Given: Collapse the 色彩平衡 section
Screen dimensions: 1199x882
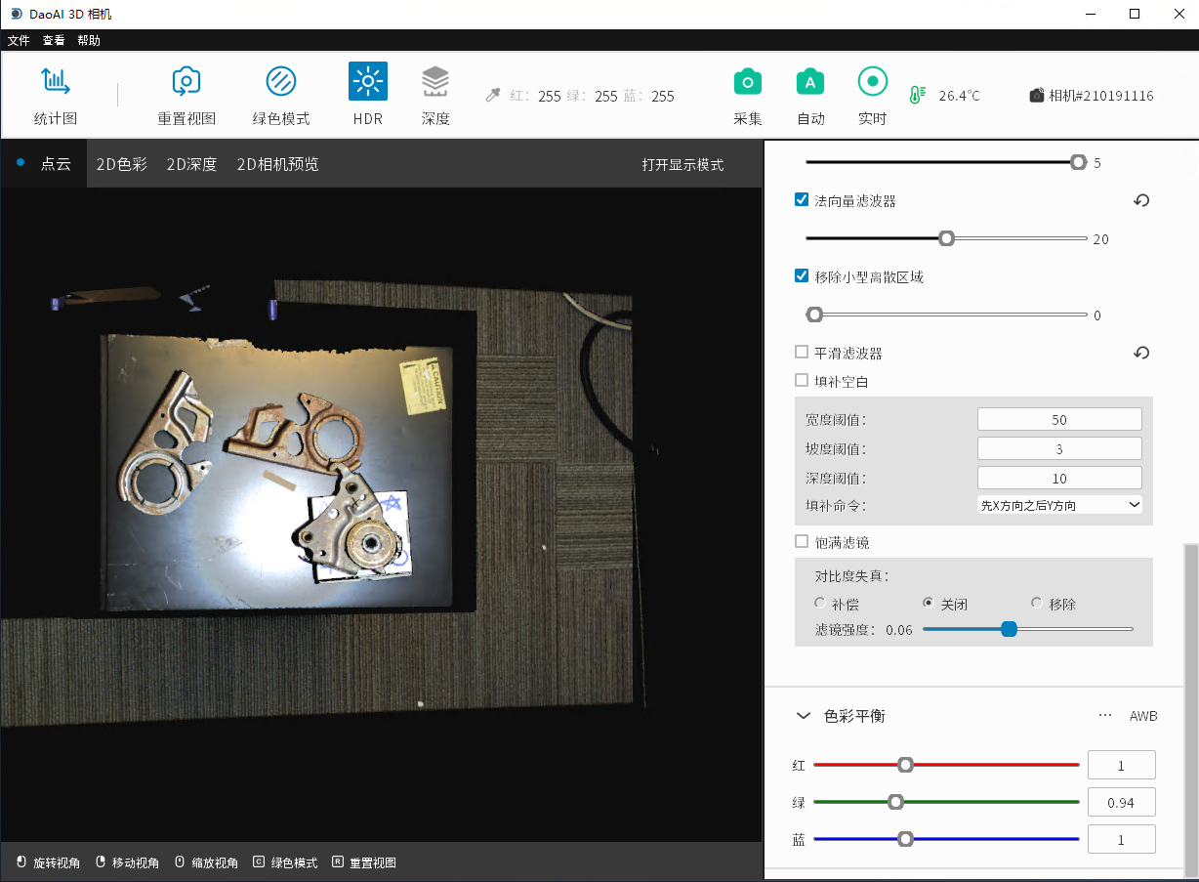Looking at the screenshot, I should (804, 716).
